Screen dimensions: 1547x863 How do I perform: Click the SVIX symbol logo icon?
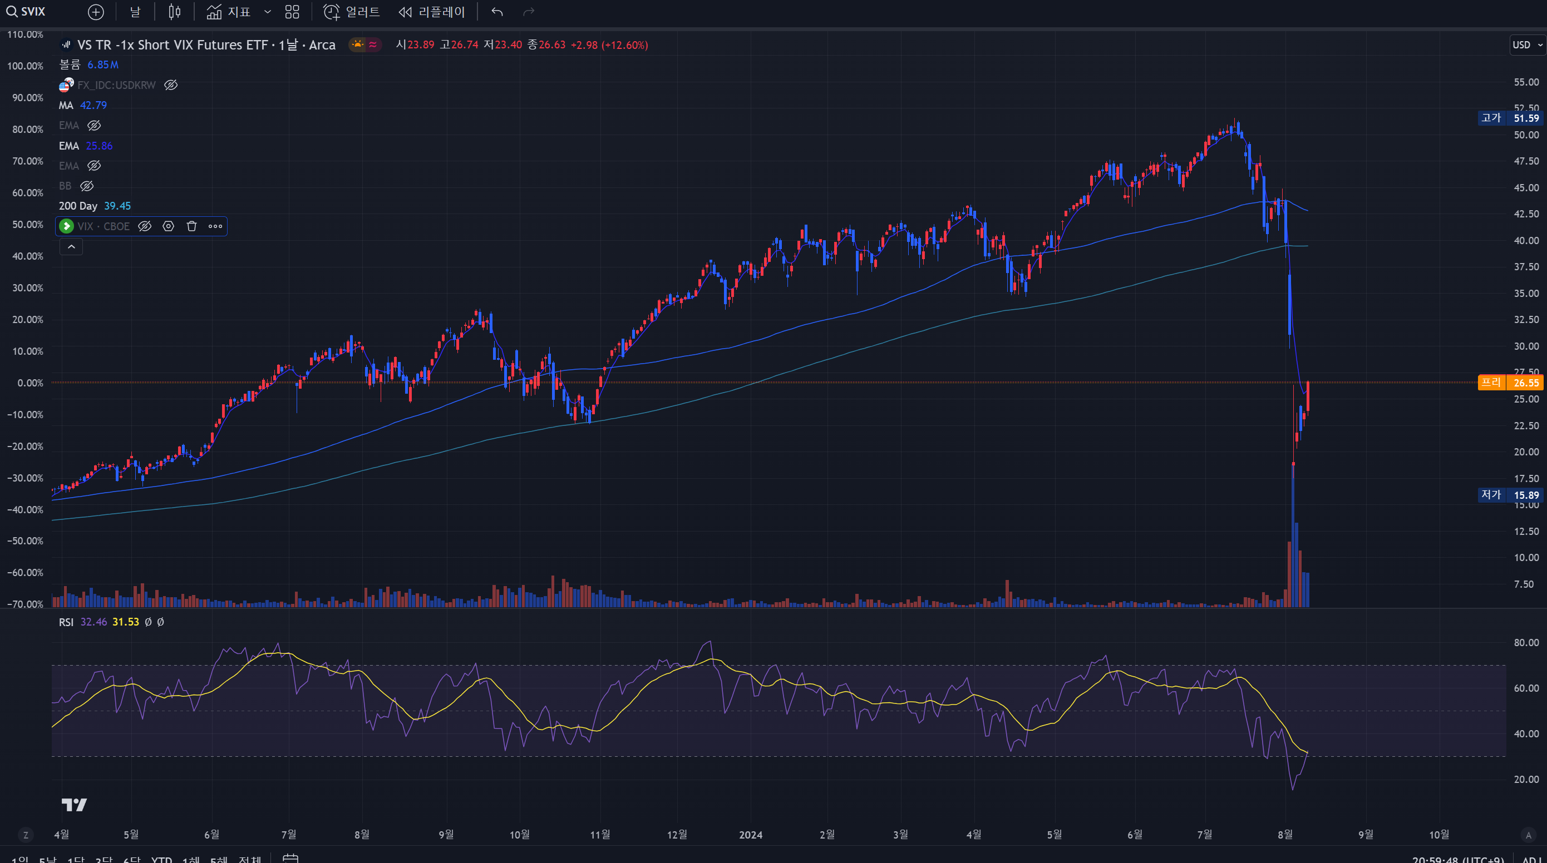tap(66, 45)
